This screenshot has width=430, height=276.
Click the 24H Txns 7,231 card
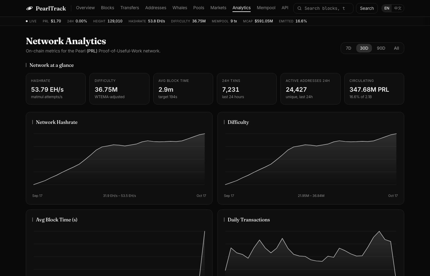tap(247, 89)
